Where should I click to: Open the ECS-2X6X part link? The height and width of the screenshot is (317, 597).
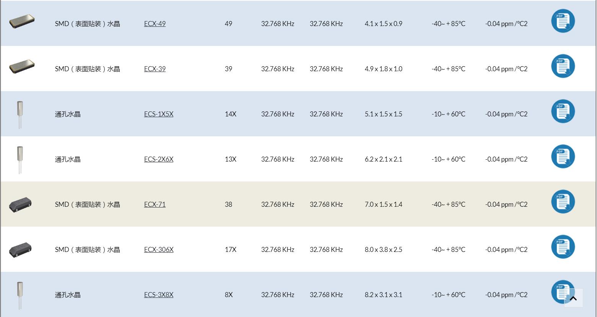pos(159,159)
